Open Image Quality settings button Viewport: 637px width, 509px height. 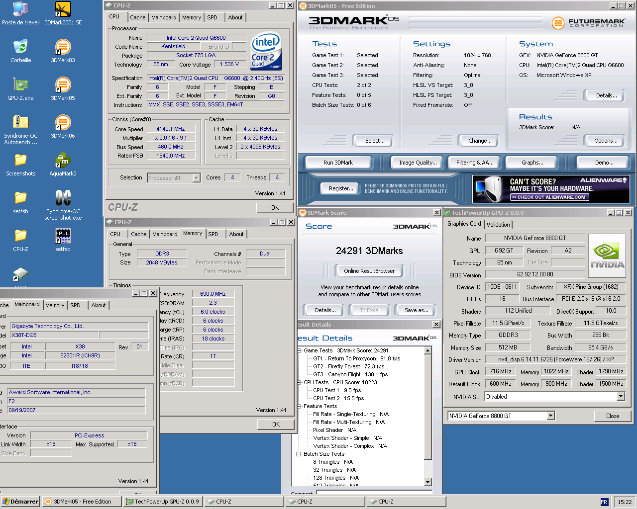(418, 163)
